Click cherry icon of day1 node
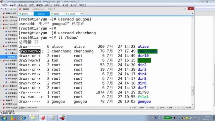The height and width of the screenshot is (121, 215). (4, 17)
